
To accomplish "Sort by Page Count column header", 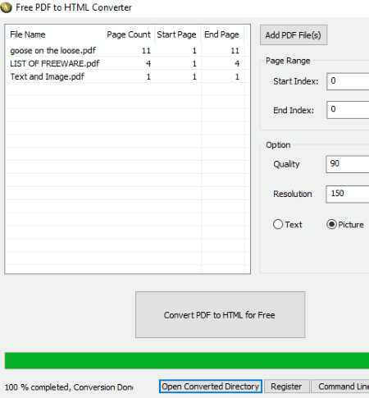I will click(129, 34).
